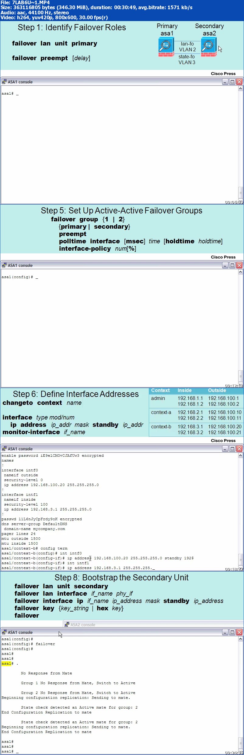
Task: Click the 'File: 7LAB6U~1.MP4' header line
Action: pyautogui.click(x=25, y=2)
